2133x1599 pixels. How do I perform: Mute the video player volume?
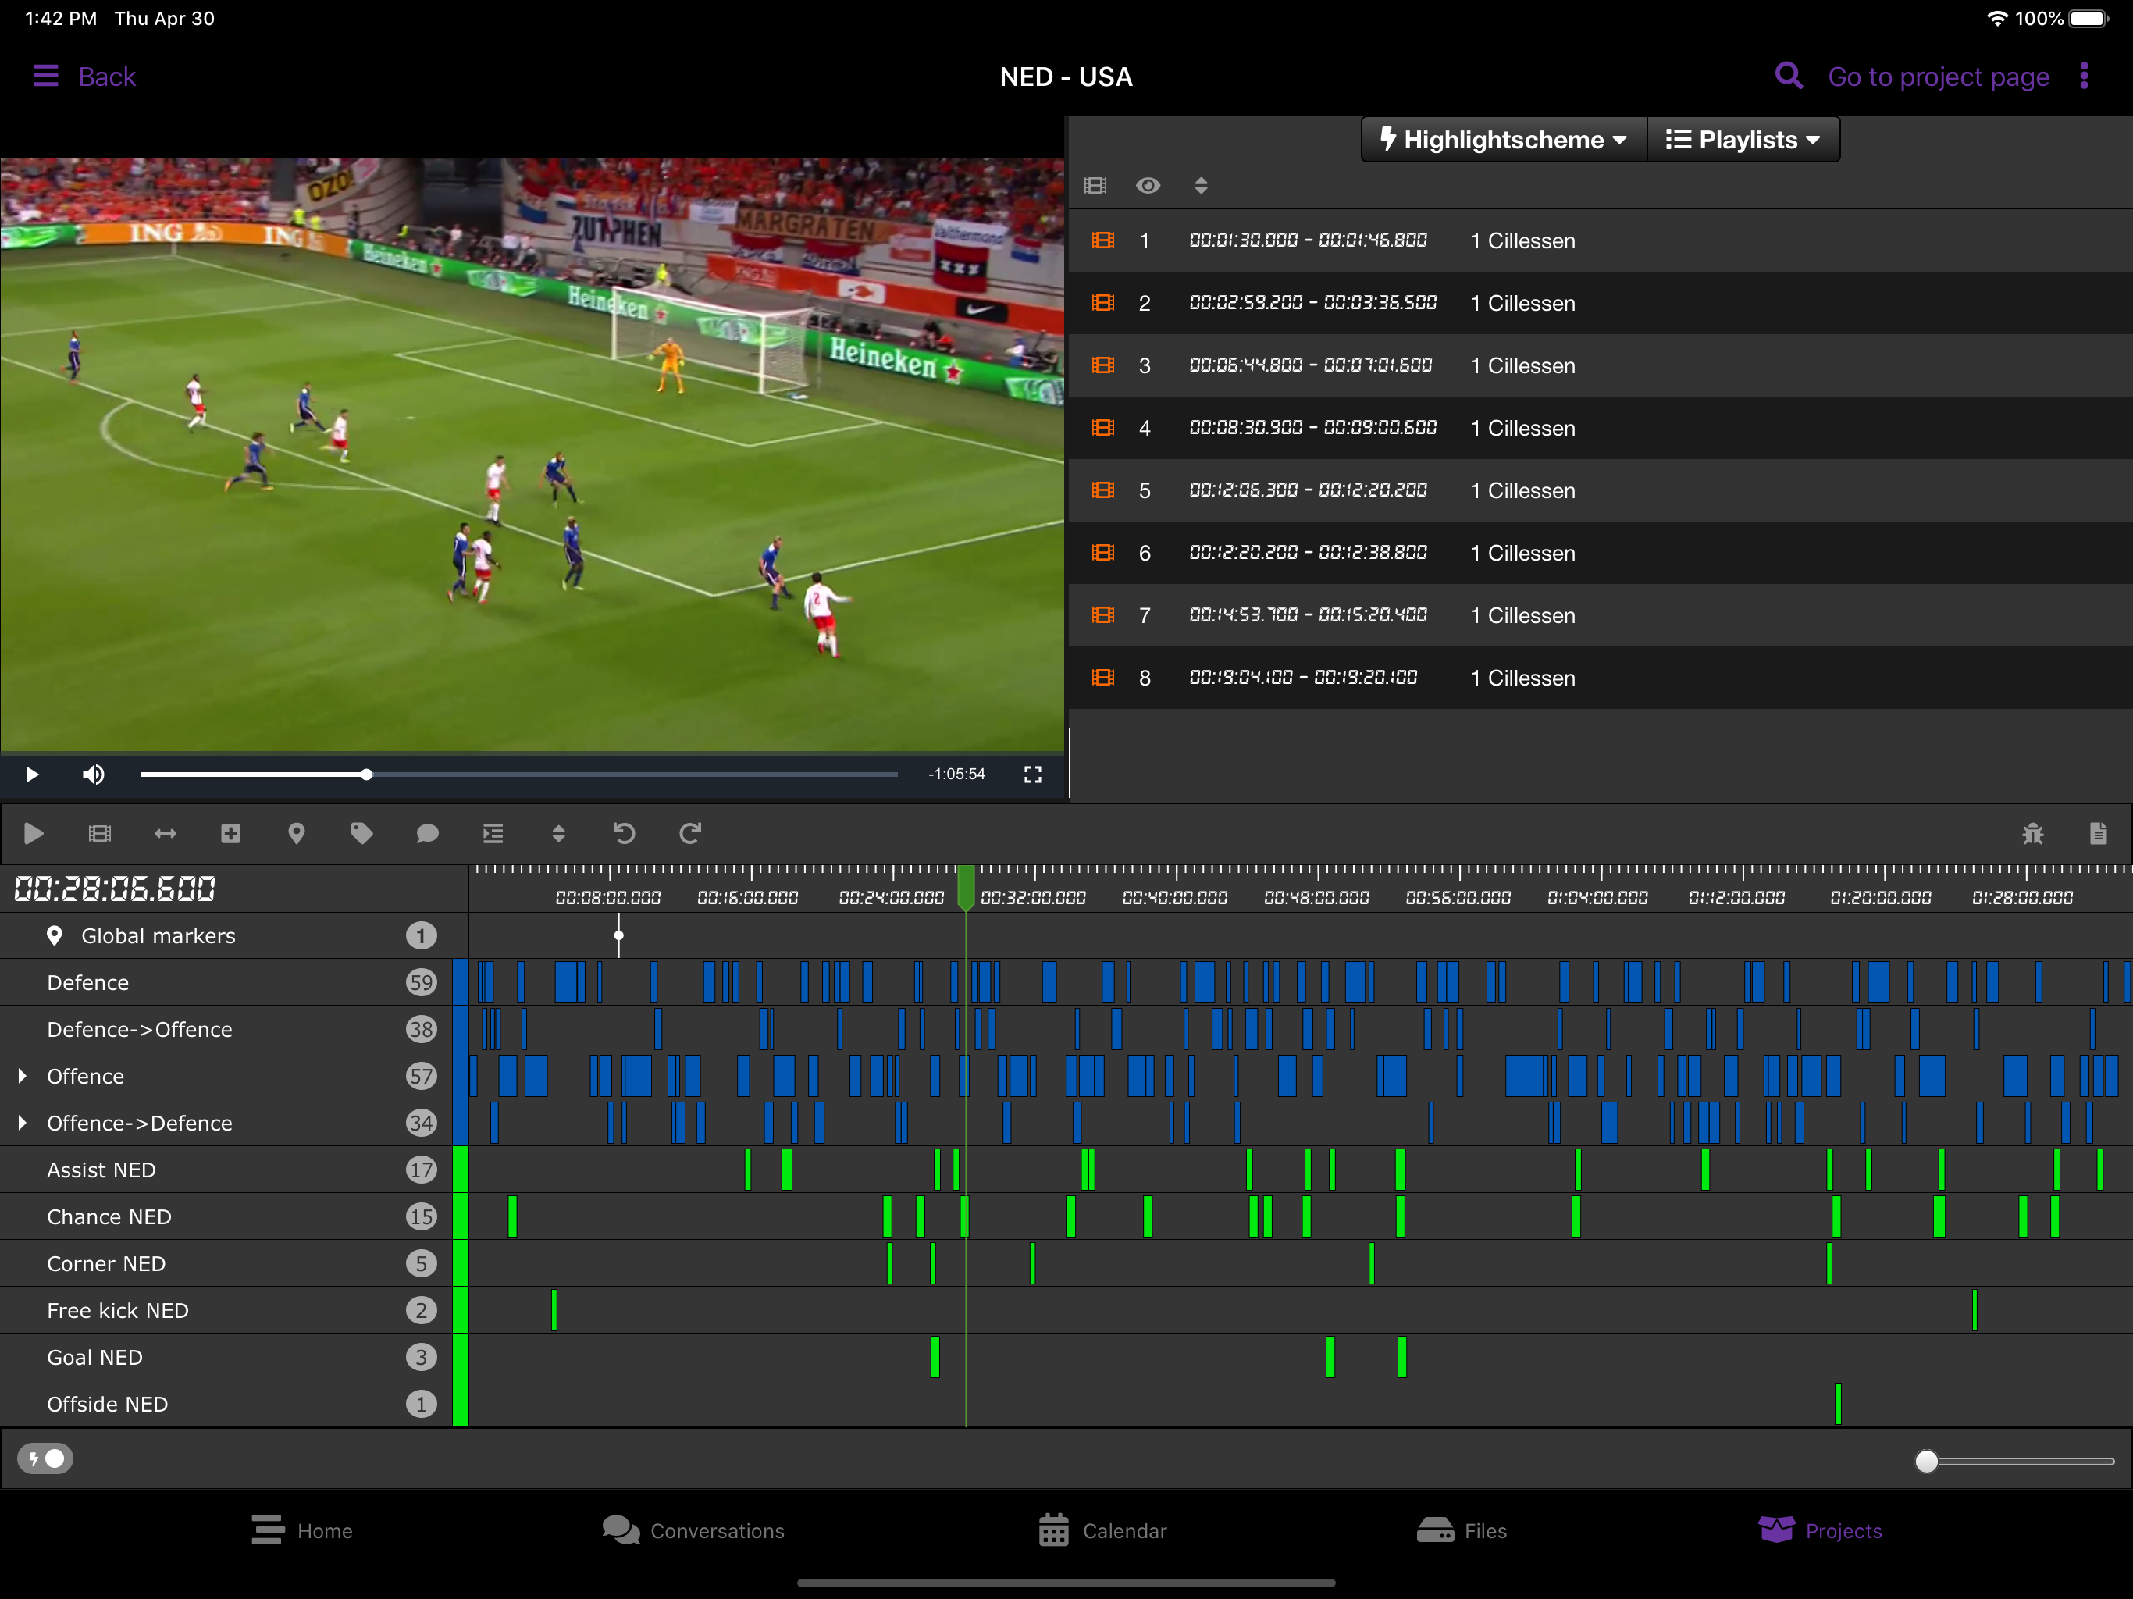pos(94,775)
